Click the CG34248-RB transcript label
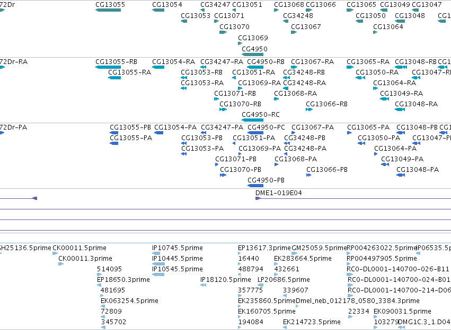This screenshot has width=451, height=330. (x=304, y=72)
